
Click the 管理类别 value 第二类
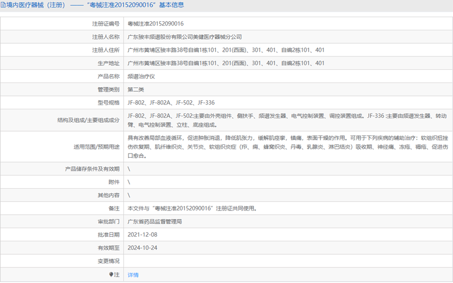tap(136, 90)
